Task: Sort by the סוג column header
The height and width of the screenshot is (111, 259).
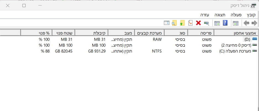Action: tap(176, 33)
